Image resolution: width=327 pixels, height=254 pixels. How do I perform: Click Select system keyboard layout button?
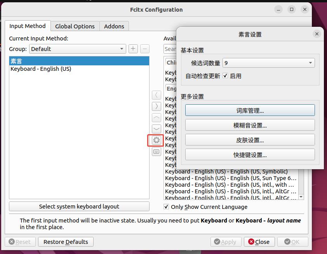click(x=79, y=207)
